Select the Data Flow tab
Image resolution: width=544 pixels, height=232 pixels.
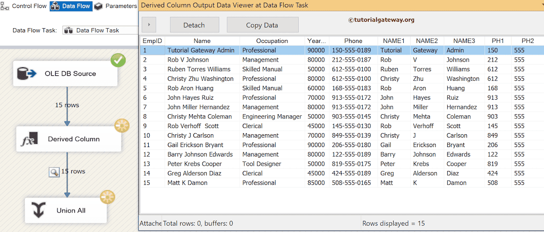click(x=71, y=6)
